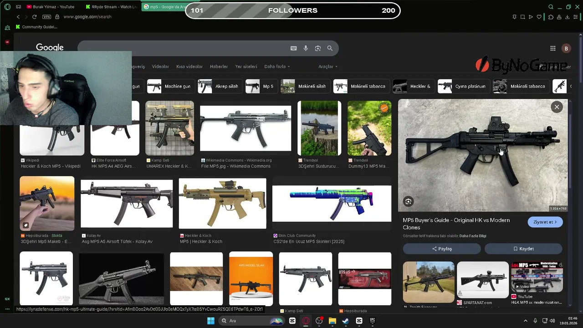Click the Kaydet save button
Image resolution: width=583 pixels, height=328 pixels.
(523, 249)
